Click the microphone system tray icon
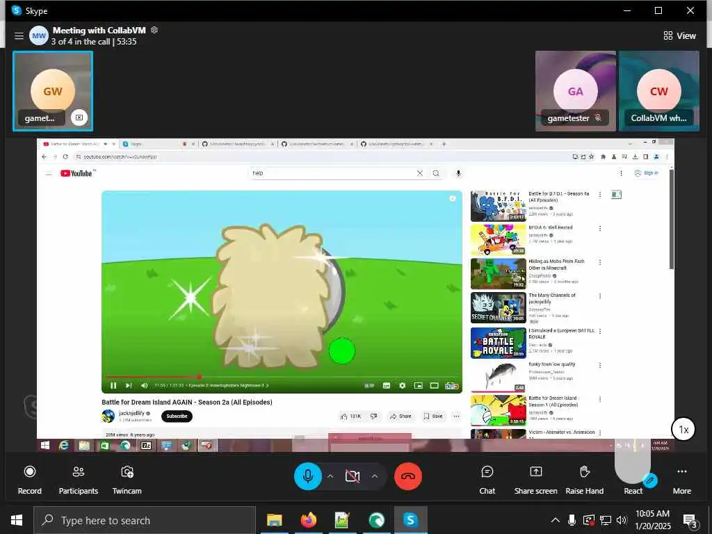712x534 pixels. pyautogui.click(x=572, y=520)
